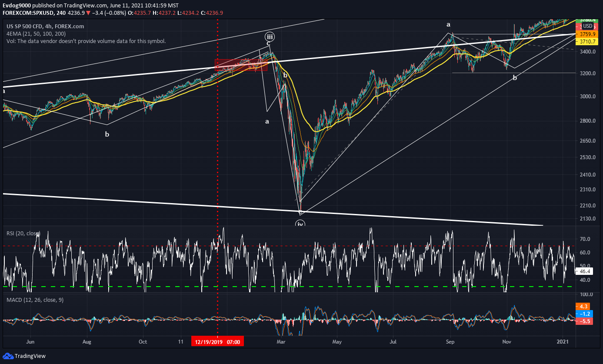603x364 pixels.
Task: Expand the MACD (12, 26, close, 9) legend
Action: pyautogui.click(x=35, y=300)
